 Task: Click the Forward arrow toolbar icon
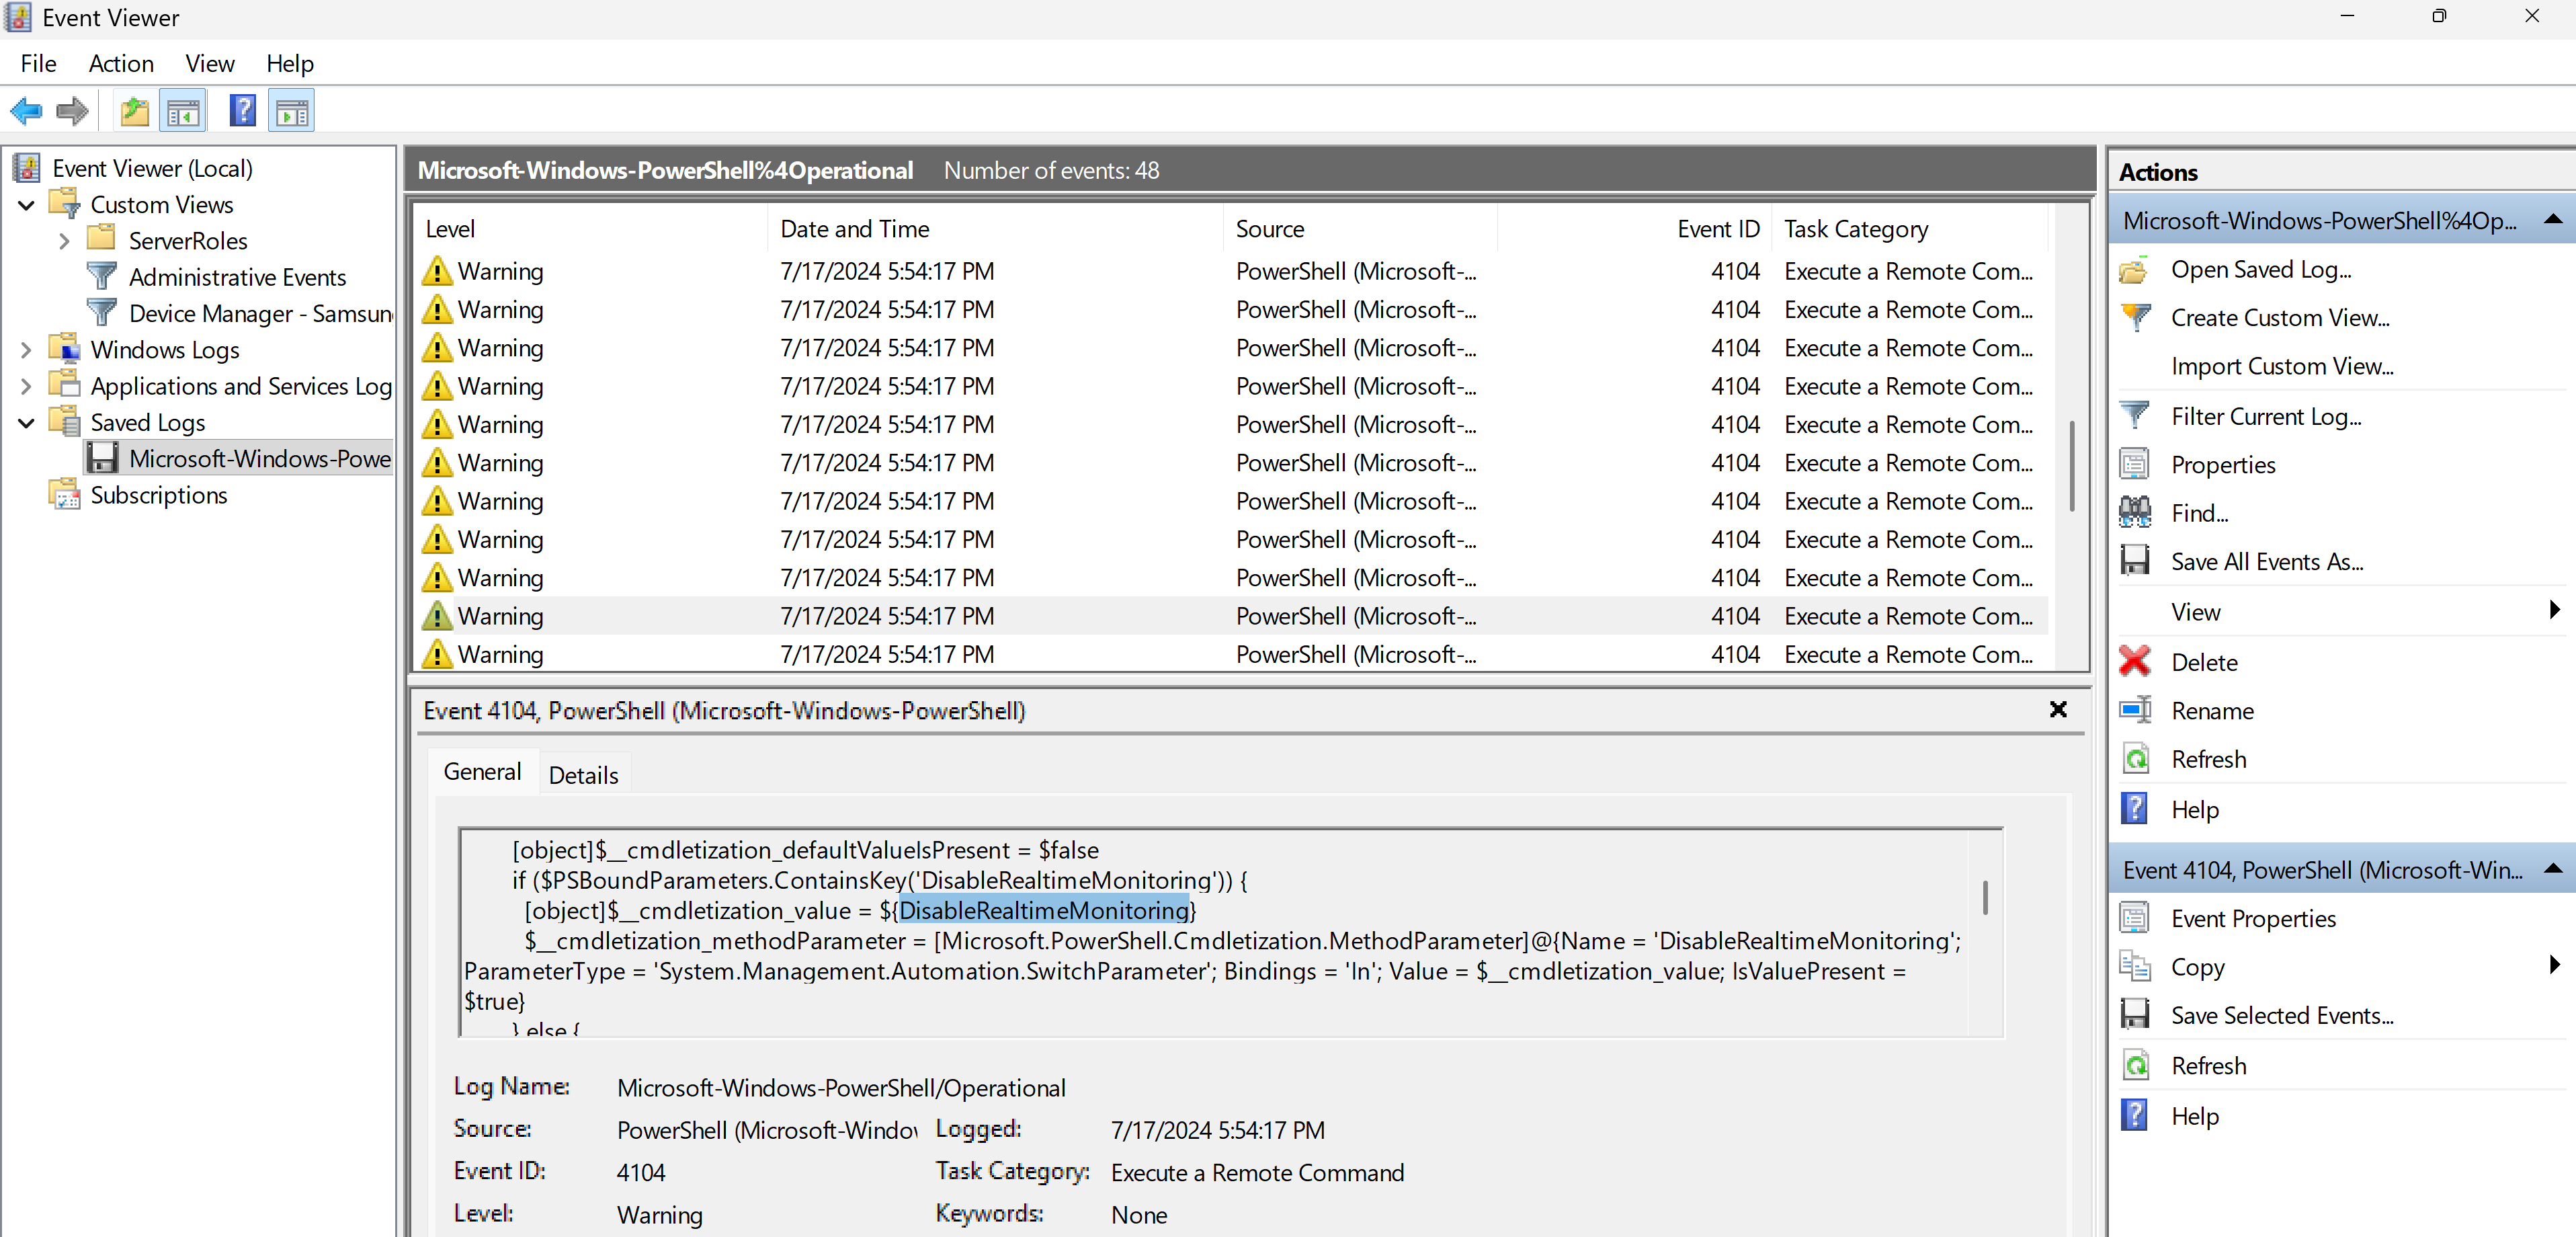click(72, 111)
